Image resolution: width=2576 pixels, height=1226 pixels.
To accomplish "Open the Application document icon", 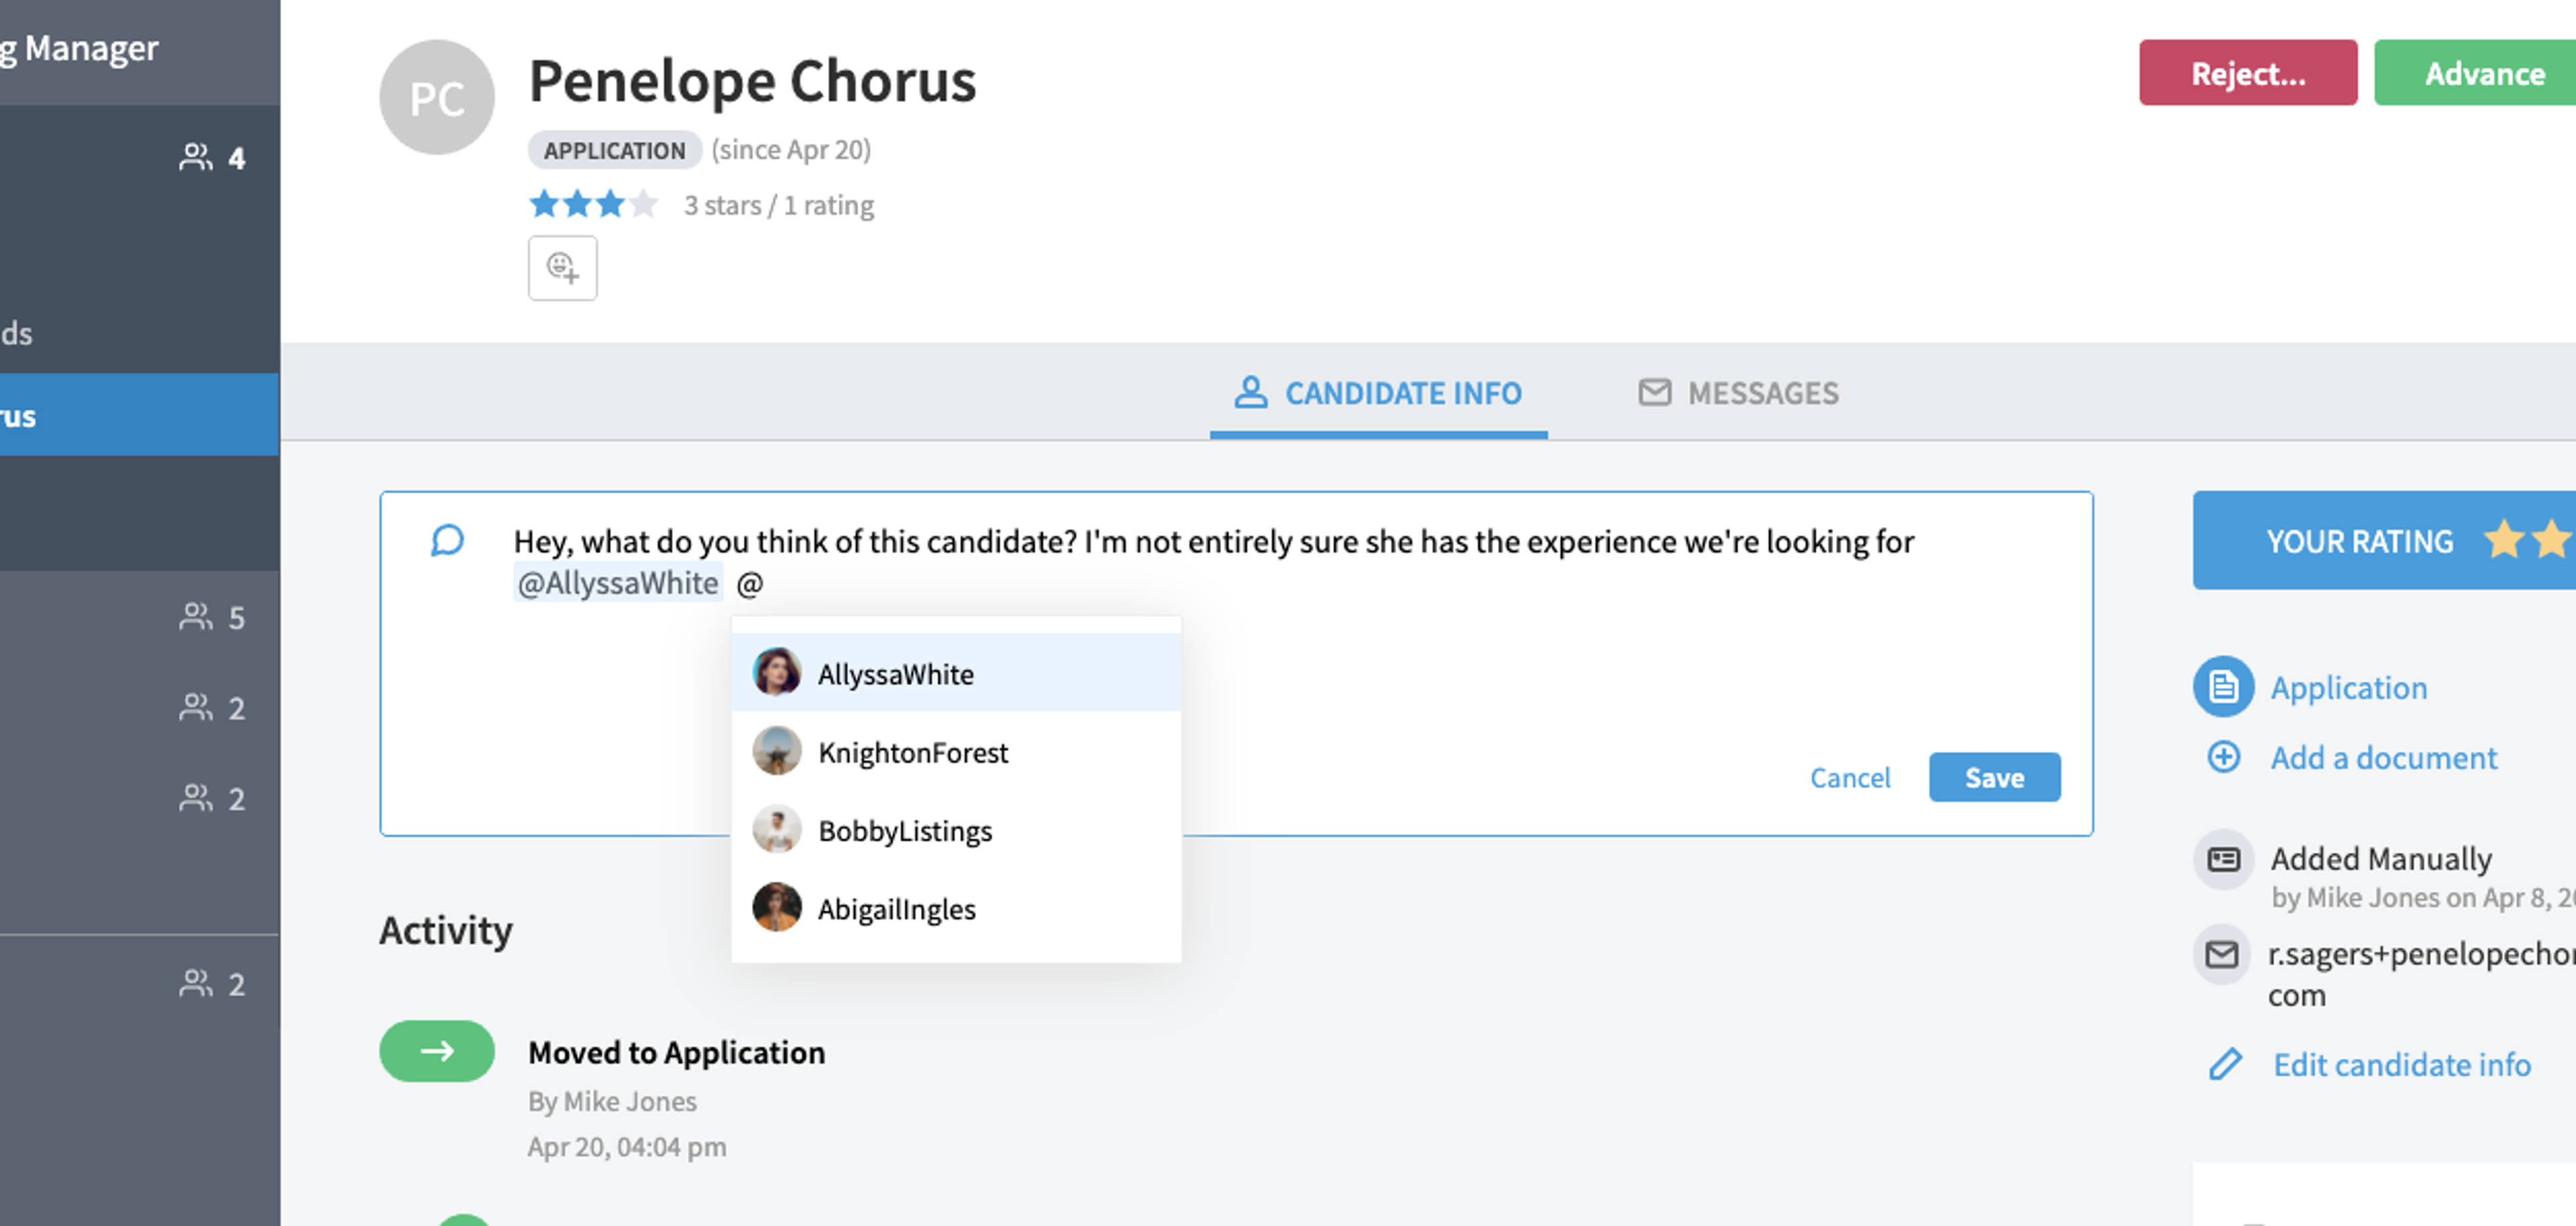I will click(2223, 687).
